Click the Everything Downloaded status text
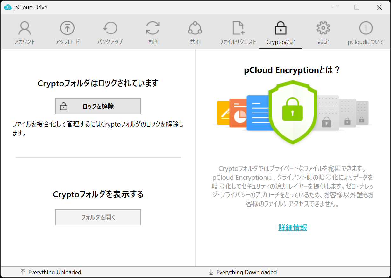391x278 pixels. (x=246, y=272)
